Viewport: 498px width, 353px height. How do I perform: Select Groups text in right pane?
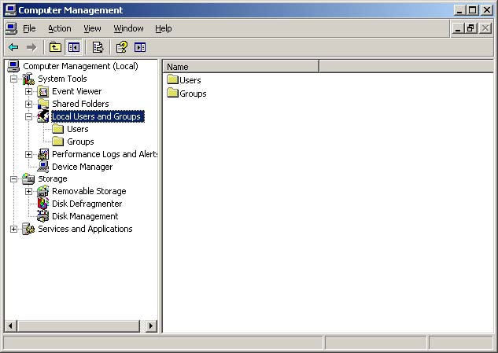tap(193, 94)
